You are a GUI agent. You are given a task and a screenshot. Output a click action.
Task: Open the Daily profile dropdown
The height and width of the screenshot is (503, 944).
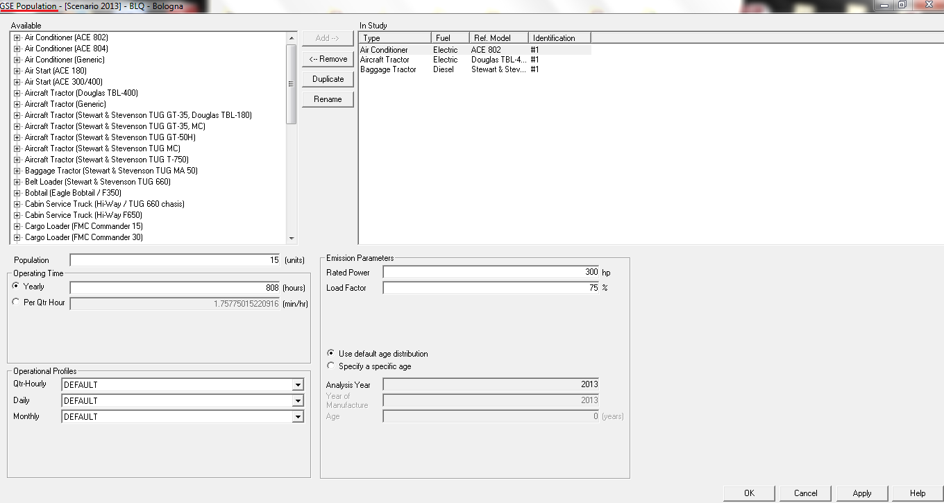(x=298, y=401)
